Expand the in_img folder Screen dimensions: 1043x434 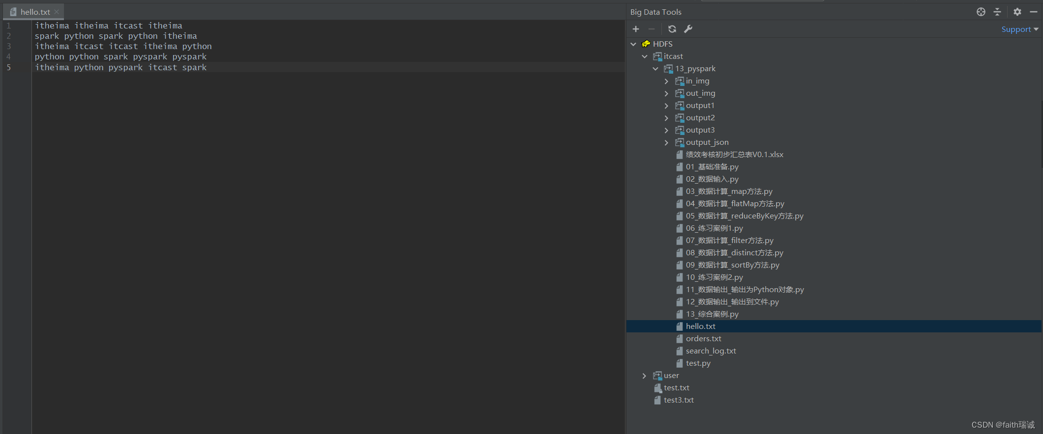666,81
